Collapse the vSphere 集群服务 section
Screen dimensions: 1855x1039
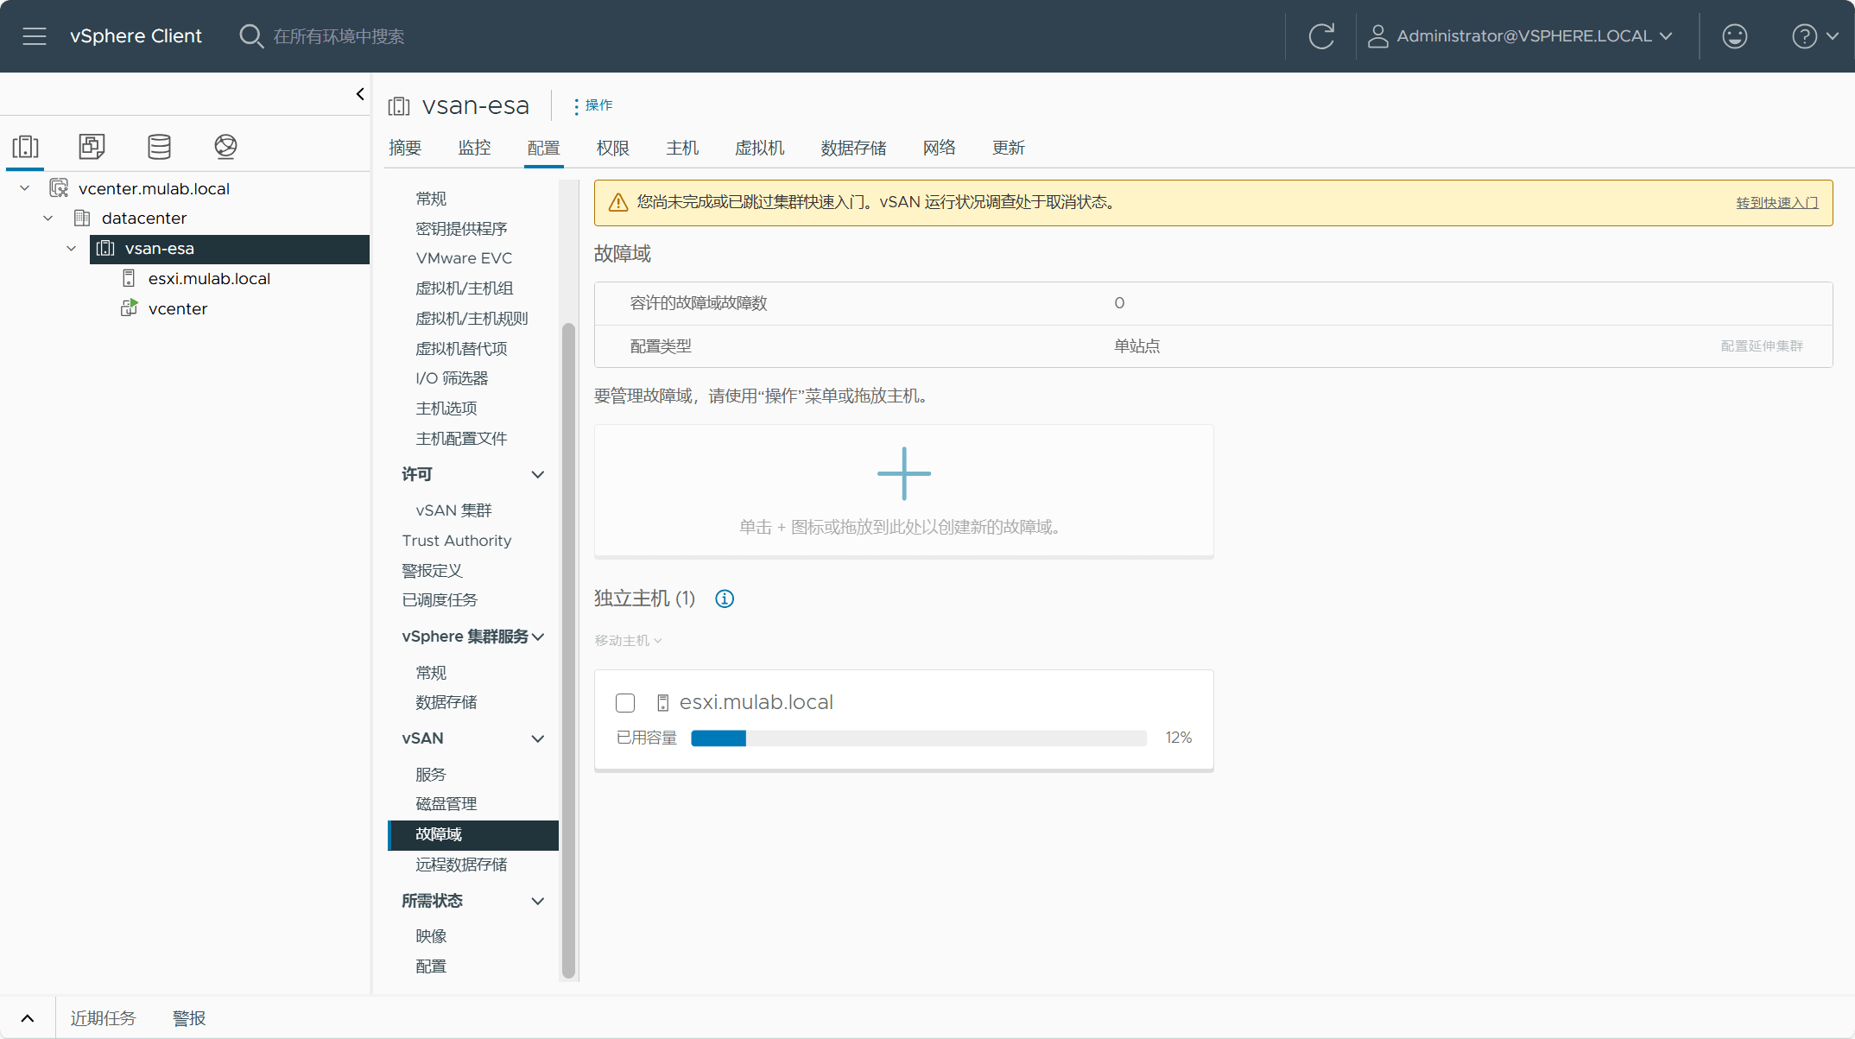[x=538, y=637]
